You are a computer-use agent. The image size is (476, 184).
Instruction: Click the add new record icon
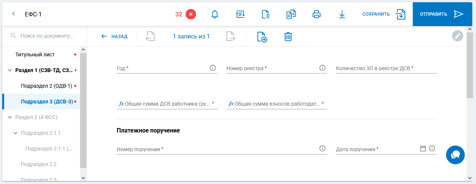(262, 37)
